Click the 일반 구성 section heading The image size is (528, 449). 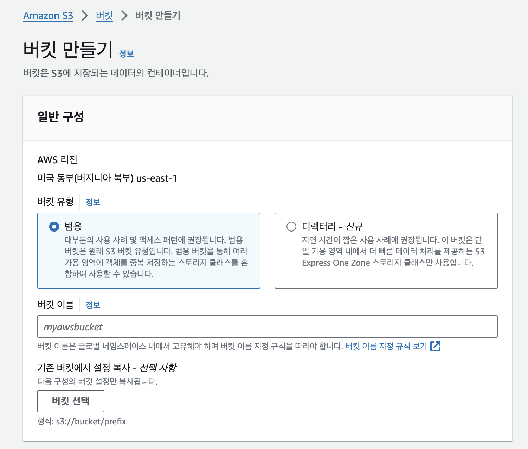point(61,116)
